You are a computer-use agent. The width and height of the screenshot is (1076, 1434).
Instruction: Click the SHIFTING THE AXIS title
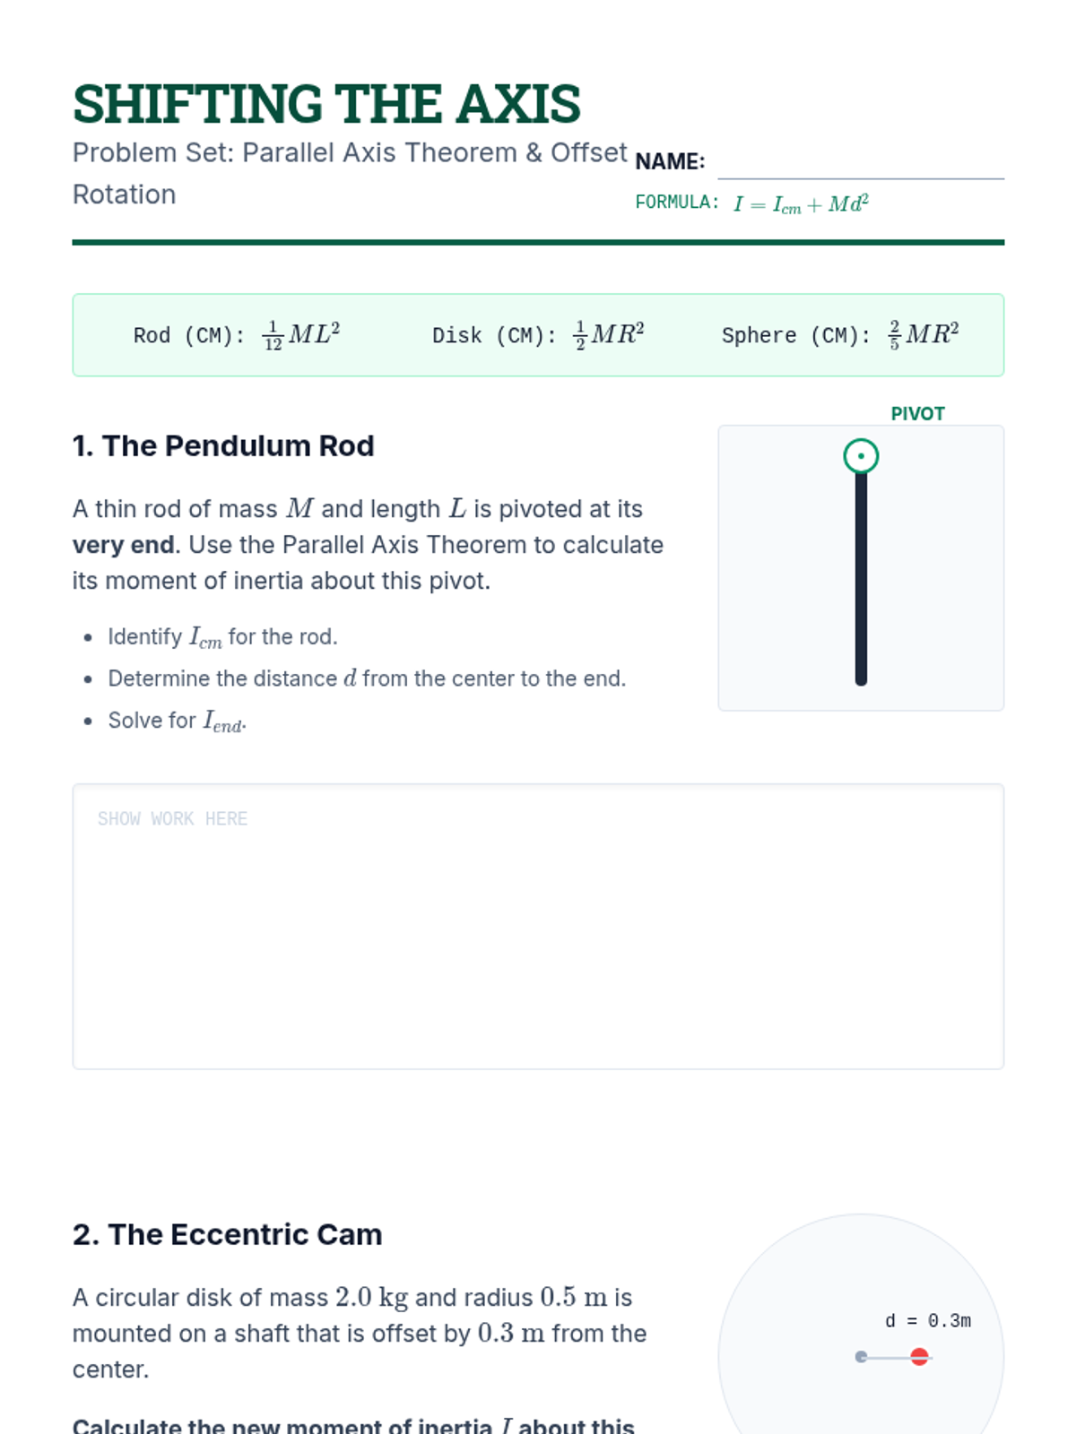point(326,104)
